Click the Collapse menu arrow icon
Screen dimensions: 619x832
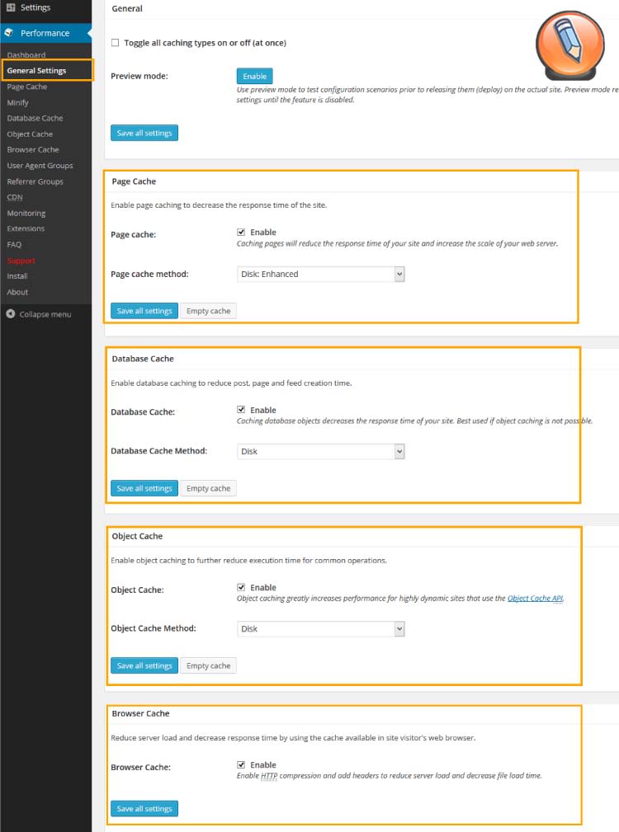tap(10, 314)
